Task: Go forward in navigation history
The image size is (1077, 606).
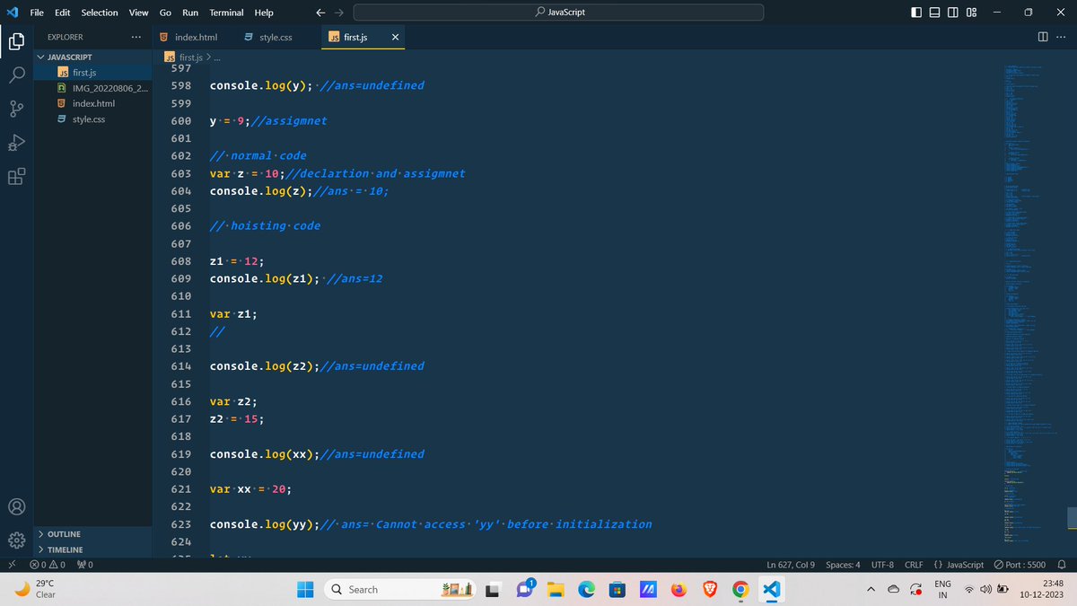Action: (x=340, y=13)
